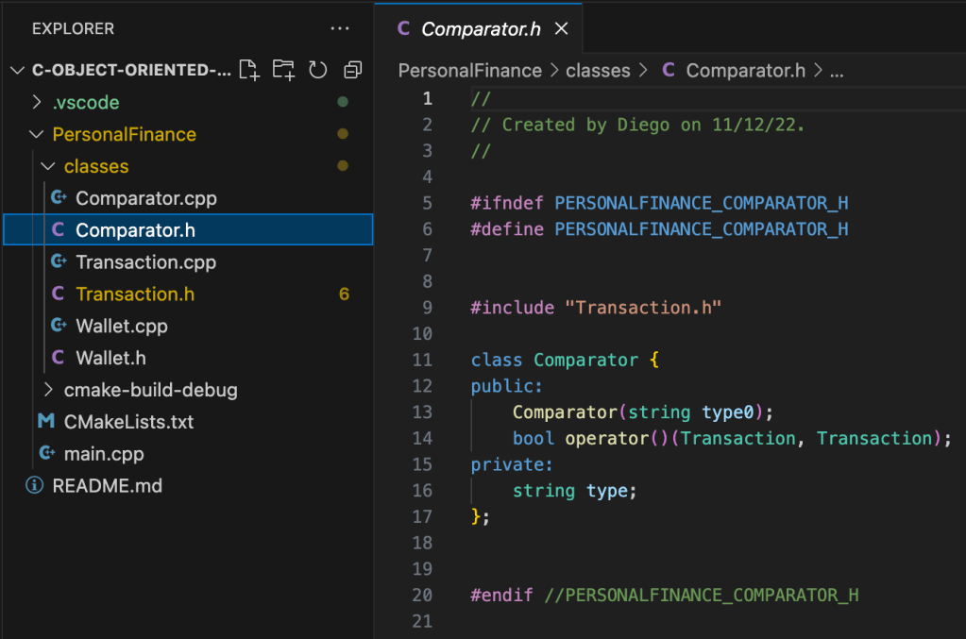Open Explorer more actions ellipsis menu
Image resolution: width=966 pixels, height=639 pixels.
coord(340,28)
